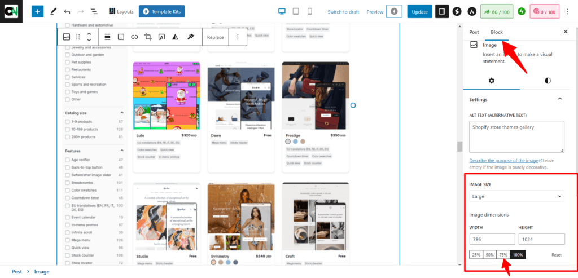Add caption using caption icon

point(121,37)
